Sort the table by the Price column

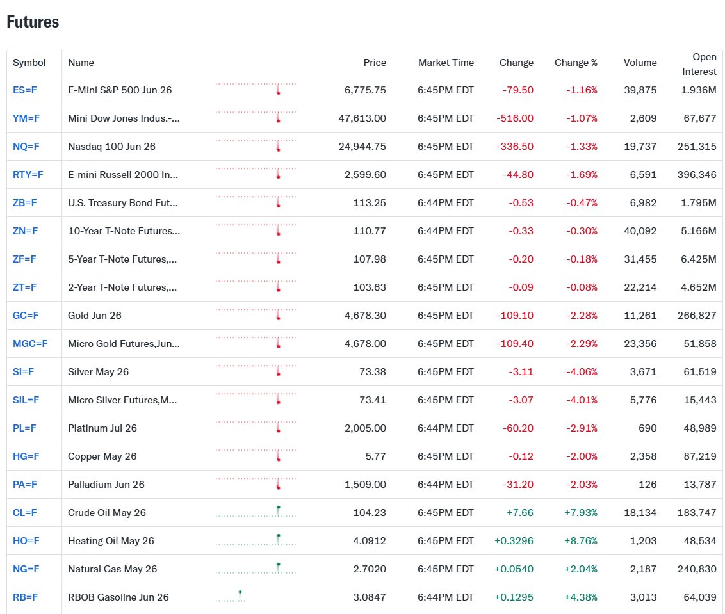tap(375, 63)
